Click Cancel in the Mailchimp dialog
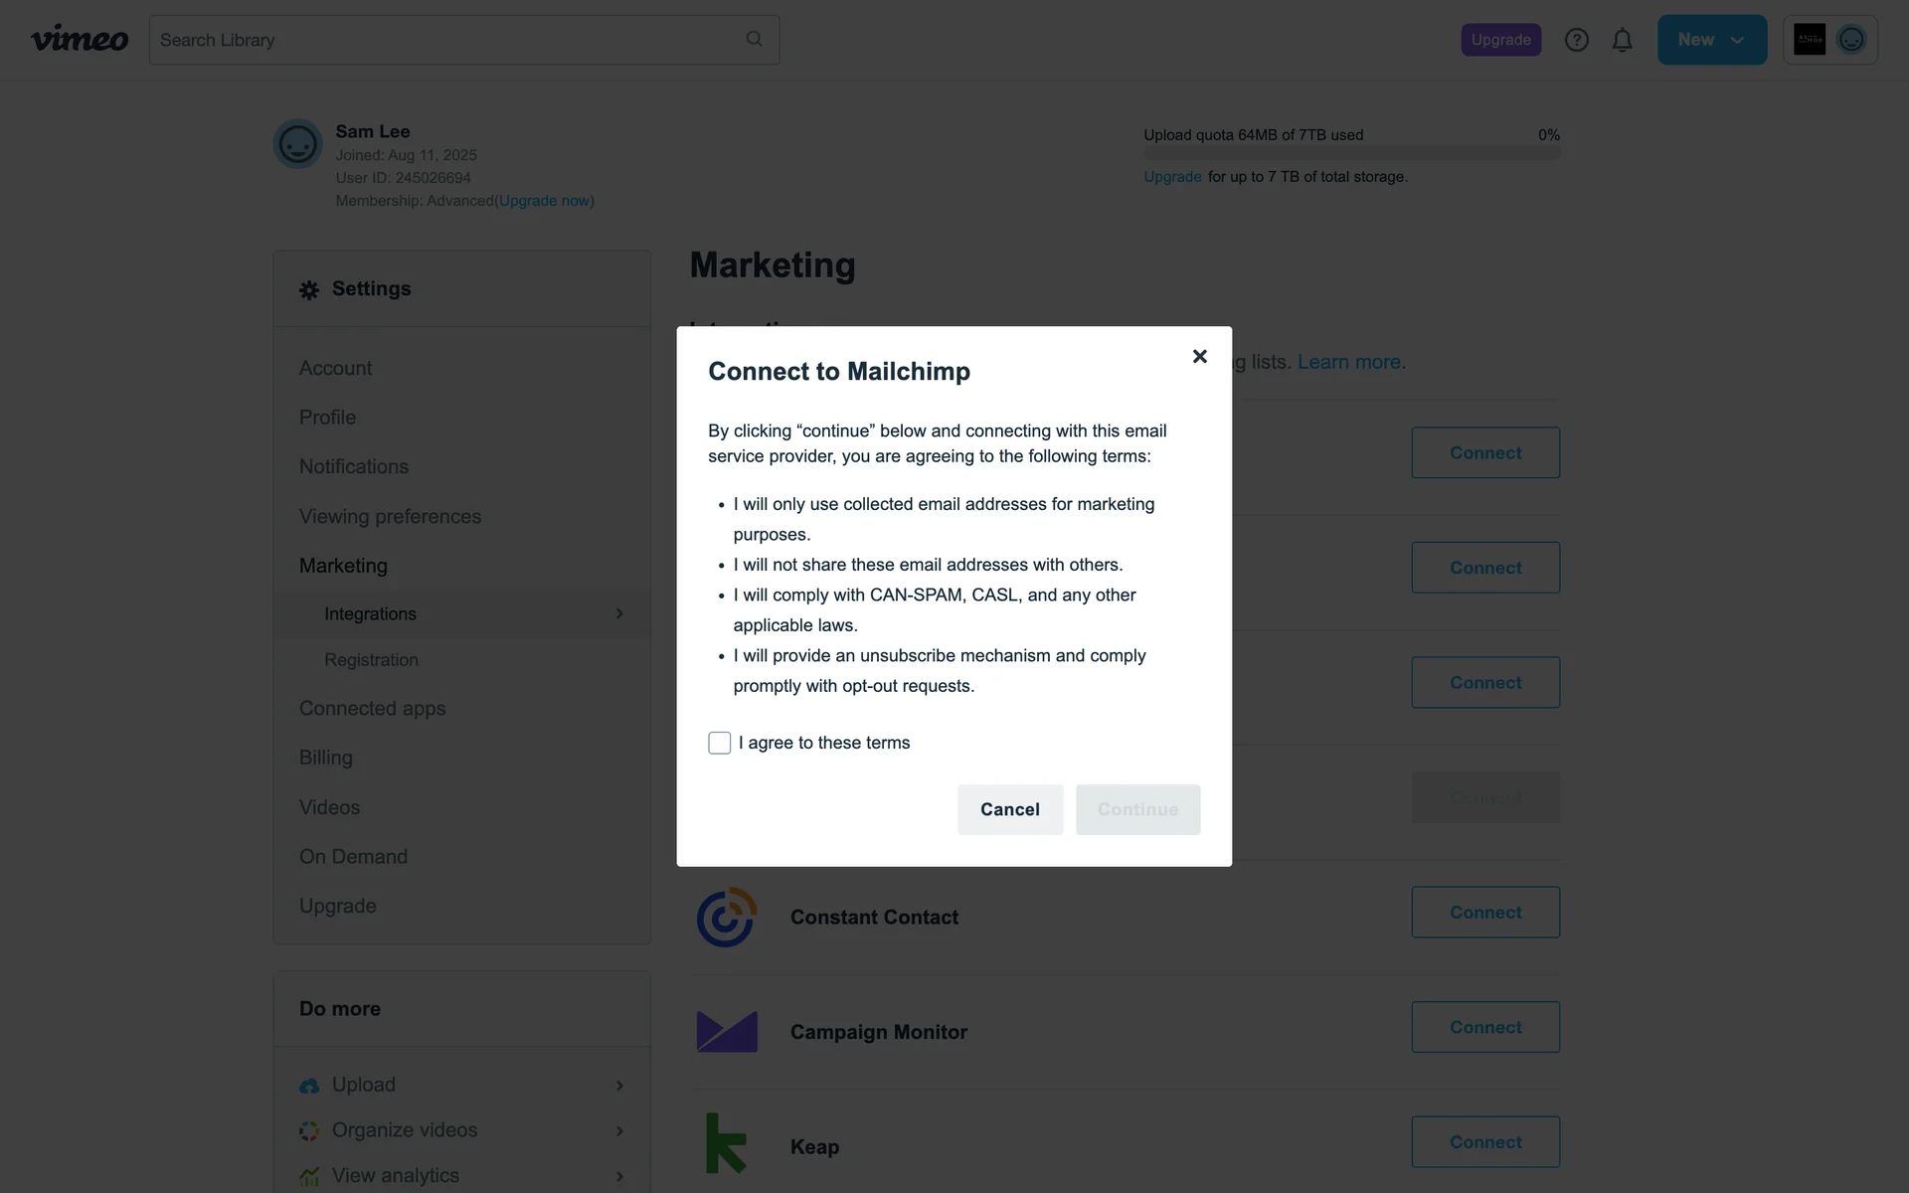The width and height of the screenshot is (1909, 1193). (1009, 809)
